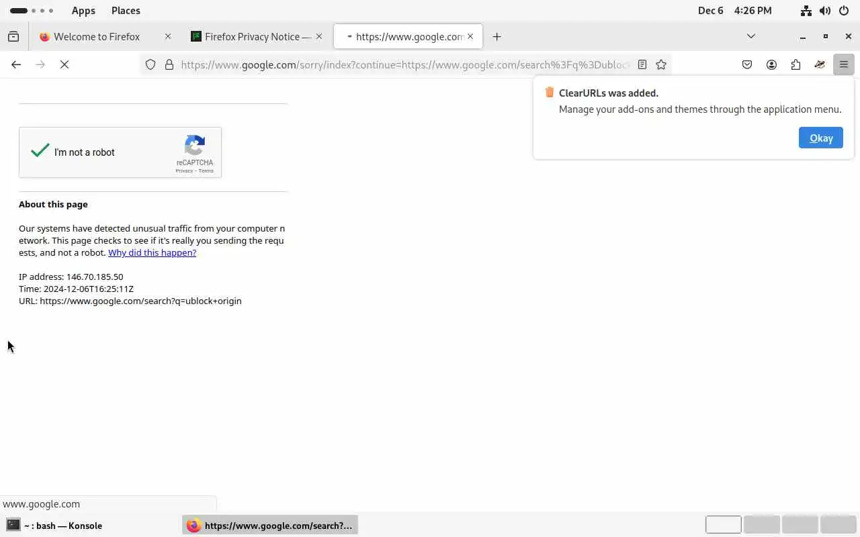Click the IP address 146.70.185.50 text
This screenshot has height=537, width=860.
coord(71,277)
